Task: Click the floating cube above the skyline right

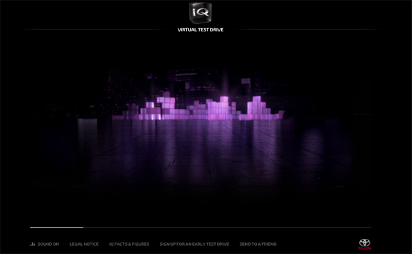Action: click(246, 81)
